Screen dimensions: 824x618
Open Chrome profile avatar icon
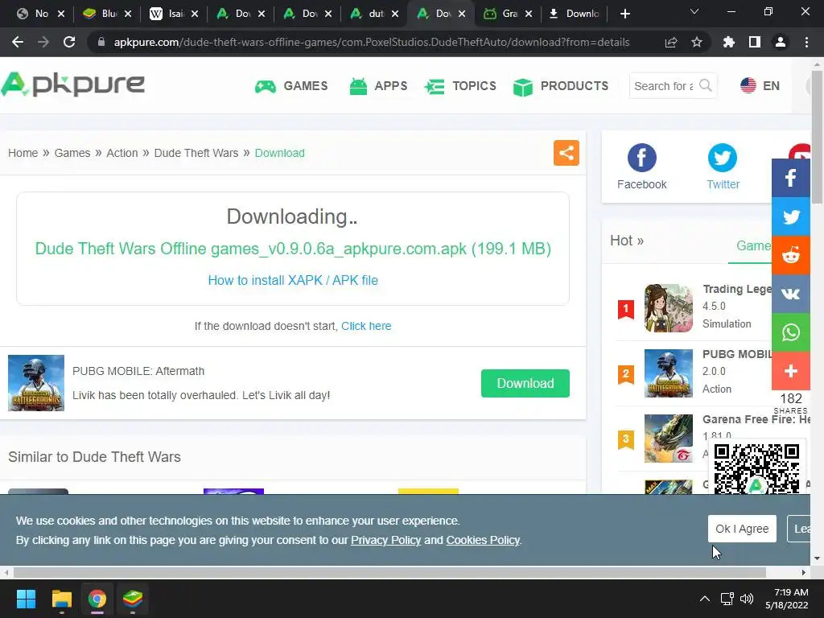coord(781,42)
